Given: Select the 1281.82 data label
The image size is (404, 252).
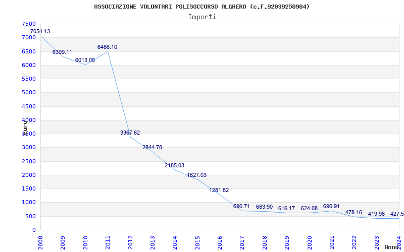Looking at the screenshot, I should [219, 191].
